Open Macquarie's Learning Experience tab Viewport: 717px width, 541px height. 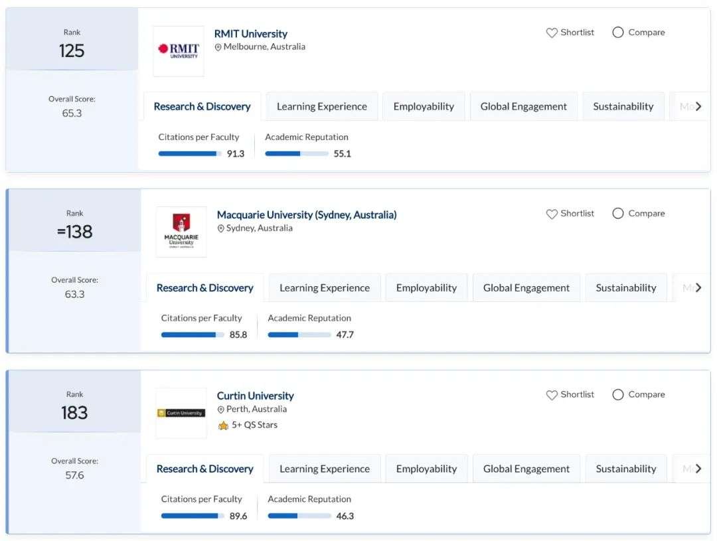pos(325,287)
